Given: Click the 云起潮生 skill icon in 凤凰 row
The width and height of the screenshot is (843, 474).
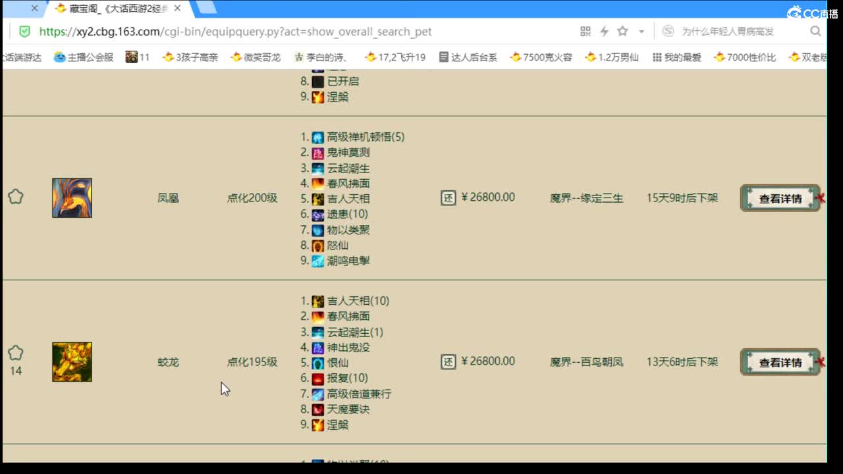Looking at the screenshot, I should click(318, 168).
